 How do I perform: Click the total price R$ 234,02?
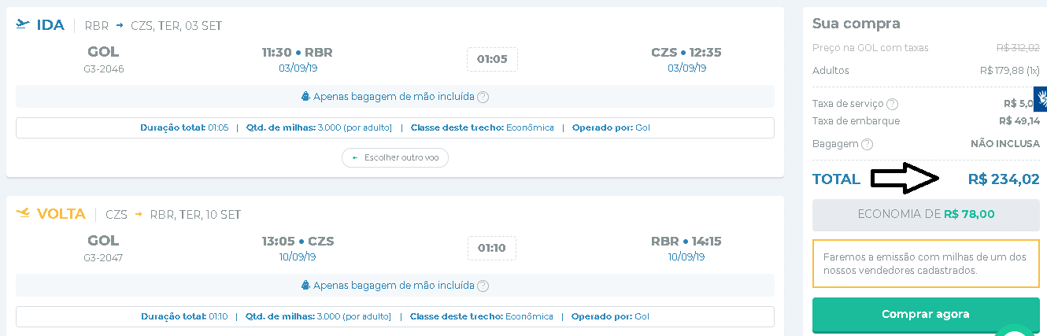point(1003,179)
